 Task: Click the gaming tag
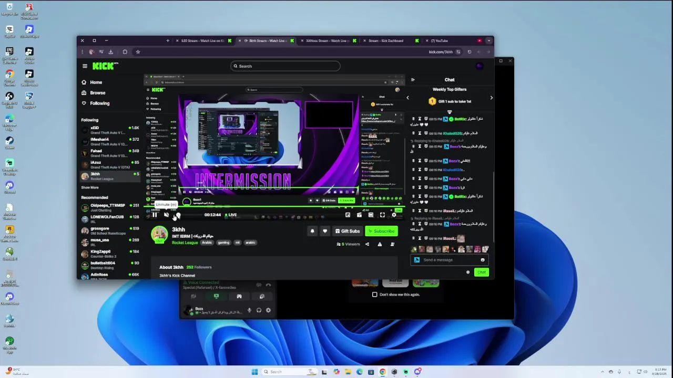click(x=223, y=243)
